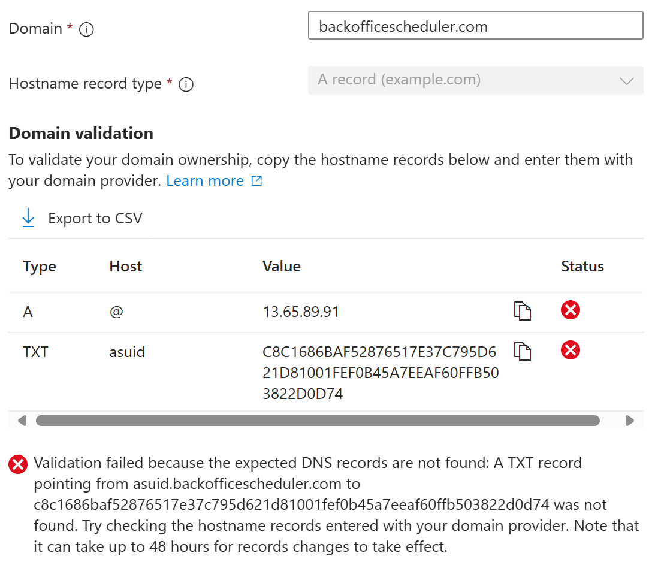Select the Status column header
This screenshot has width=661, height=568.
(x=582, y=266)
